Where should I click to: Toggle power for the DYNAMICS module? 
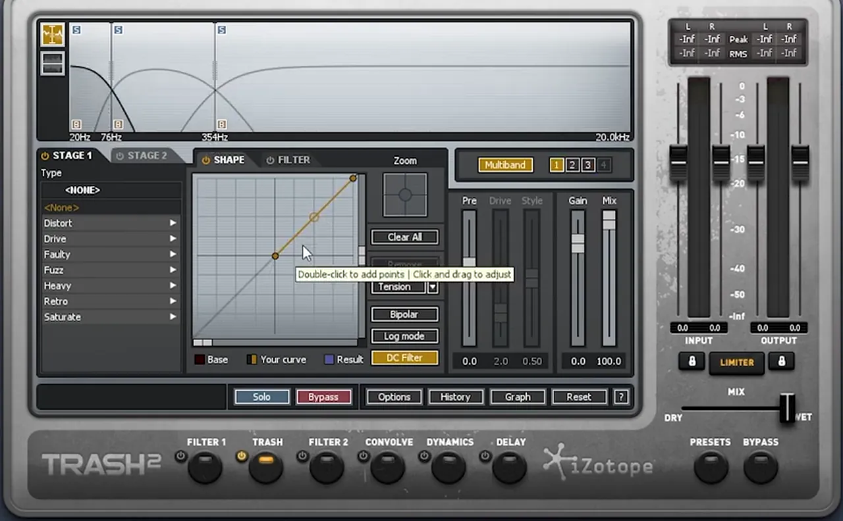tap(424, 456)
